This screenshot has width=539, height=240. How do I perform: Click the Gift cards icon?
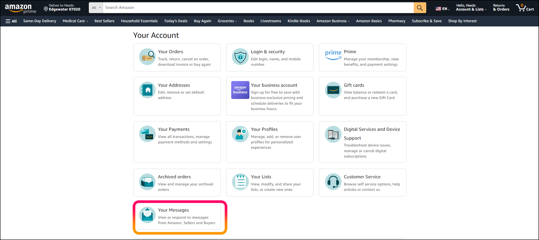pos(333,90)
